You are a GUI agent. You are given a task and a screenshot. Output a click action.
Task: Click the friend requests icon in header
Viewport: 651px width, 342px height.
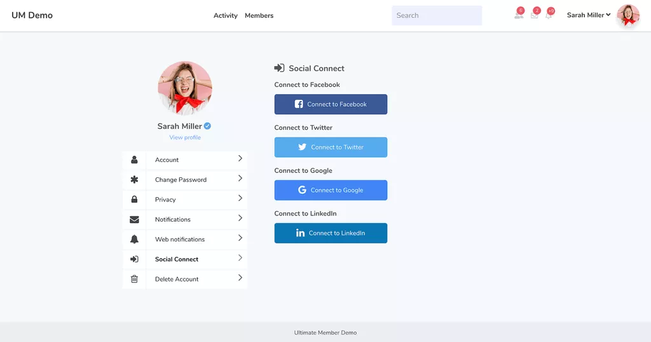(518, 15)
